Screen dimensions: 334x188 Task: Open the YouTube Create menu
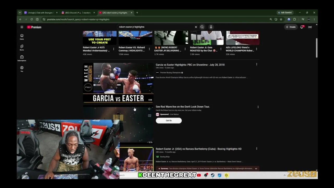coord(290,27)
